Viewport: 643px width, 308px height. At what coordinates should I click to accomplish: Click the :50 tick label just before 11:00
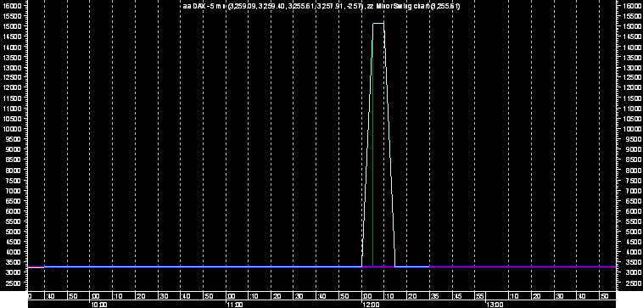coord(209,296)
